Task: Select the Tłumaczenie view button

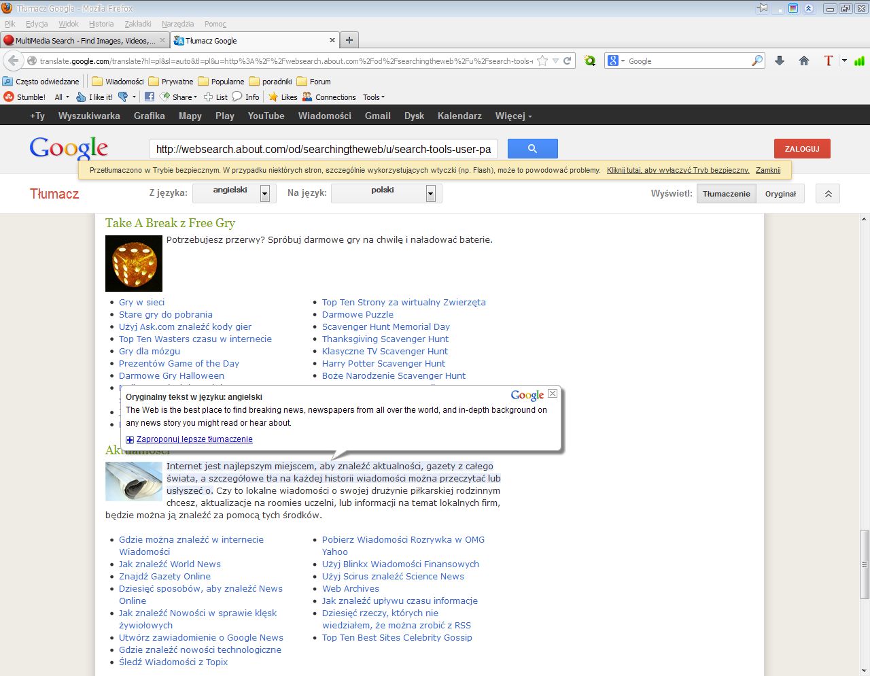Action: point(726,194)
